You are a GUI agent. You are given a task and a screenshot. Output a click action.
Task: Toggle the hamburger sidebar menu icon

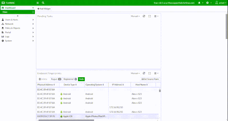[38, 3]
